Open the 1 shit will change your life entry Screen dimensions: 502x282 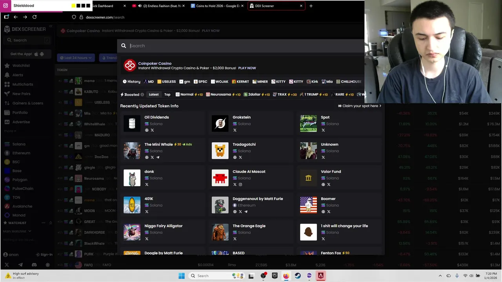(x=340, y=232)
